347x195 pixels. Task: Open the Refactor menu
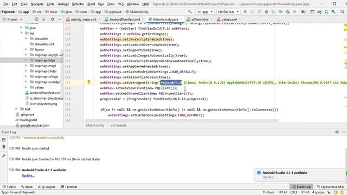click(x=78, y=4)
